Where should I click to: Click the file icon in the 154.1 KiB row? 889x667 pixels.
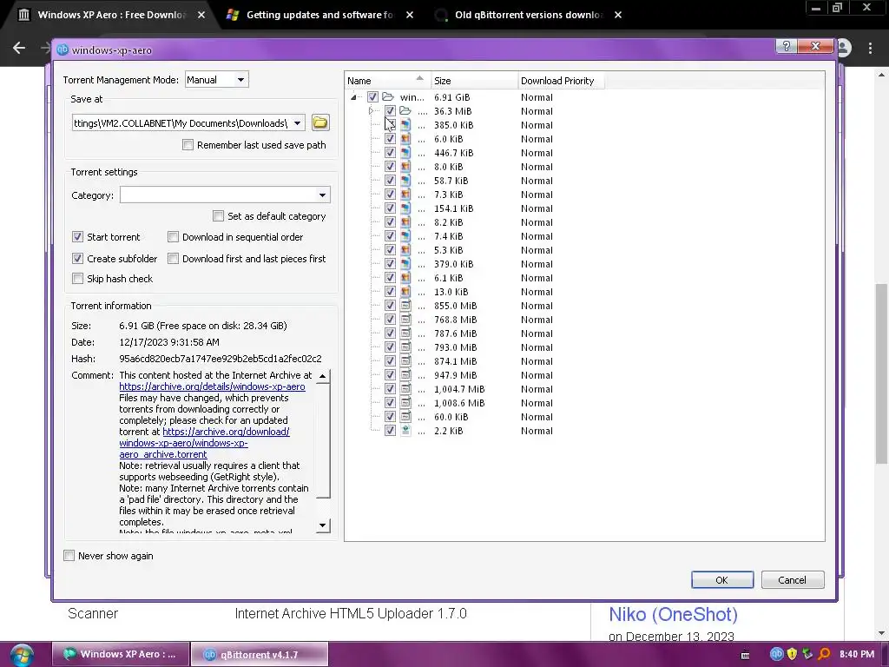(405, 208)
